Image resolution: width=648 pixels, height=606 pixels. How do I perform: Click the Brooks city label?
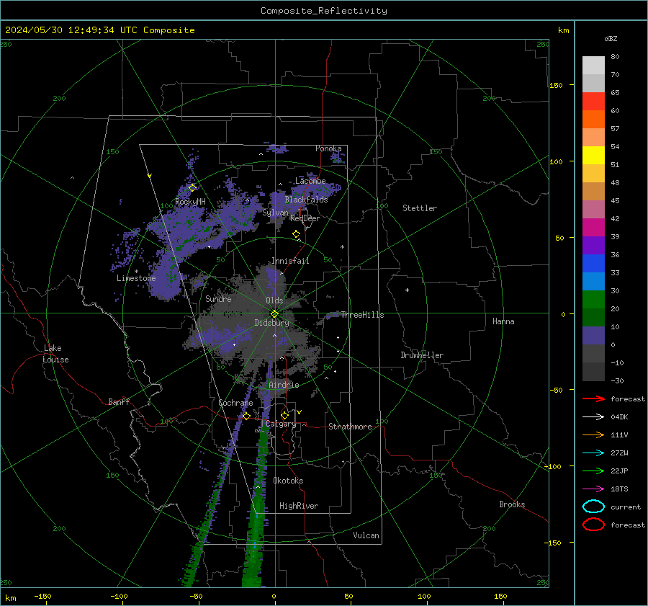click(x=512, y=504)
